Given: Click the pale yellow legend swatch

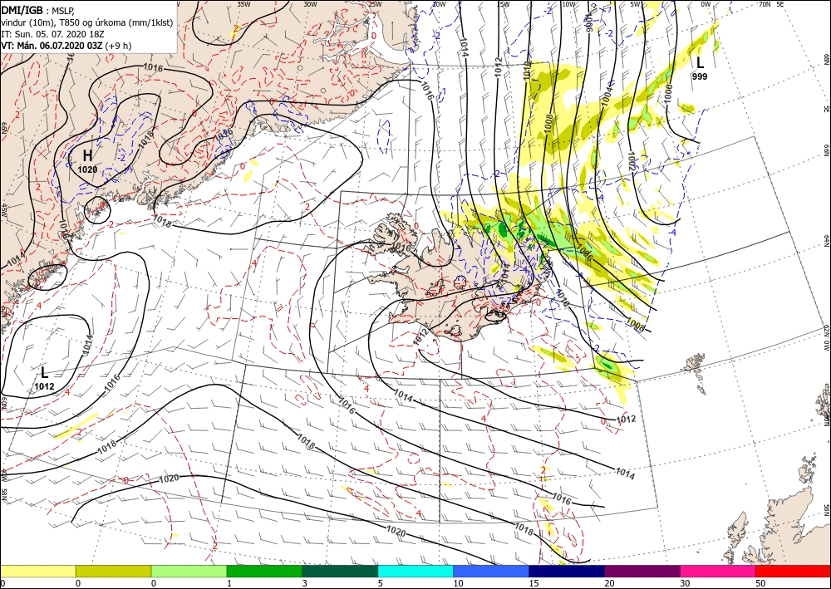Looking at the screenshot, I should coord(37,571).
